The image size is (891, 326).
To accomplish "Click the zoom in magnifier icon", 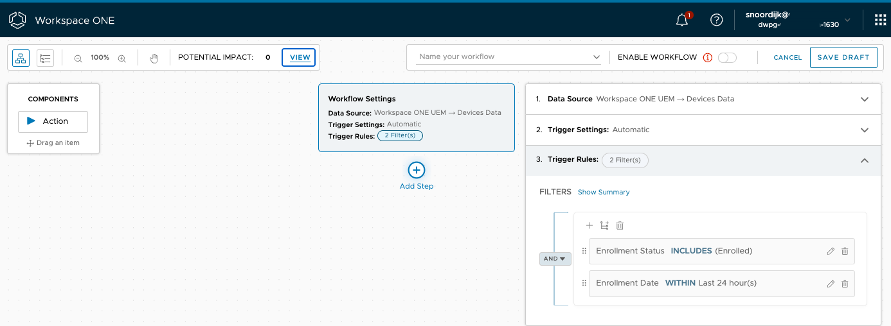I will [x=122, y=58].
